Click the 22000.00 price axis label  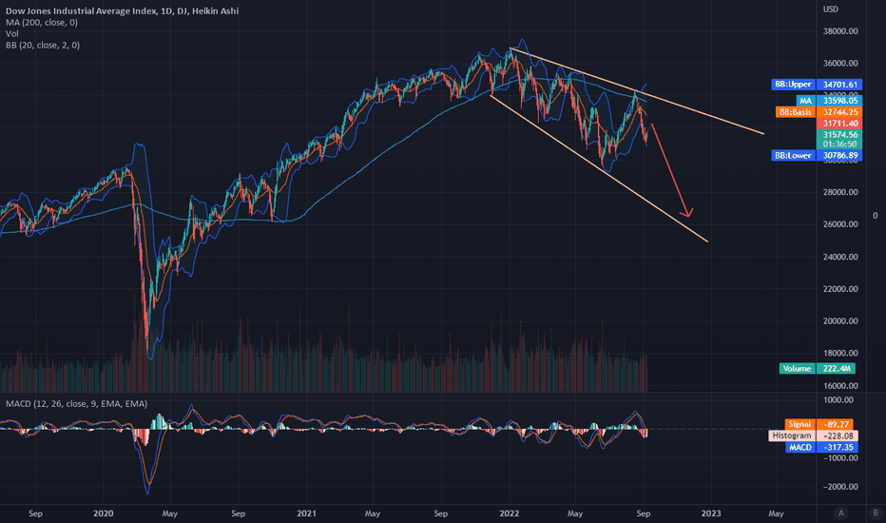(x=840, y=289)
